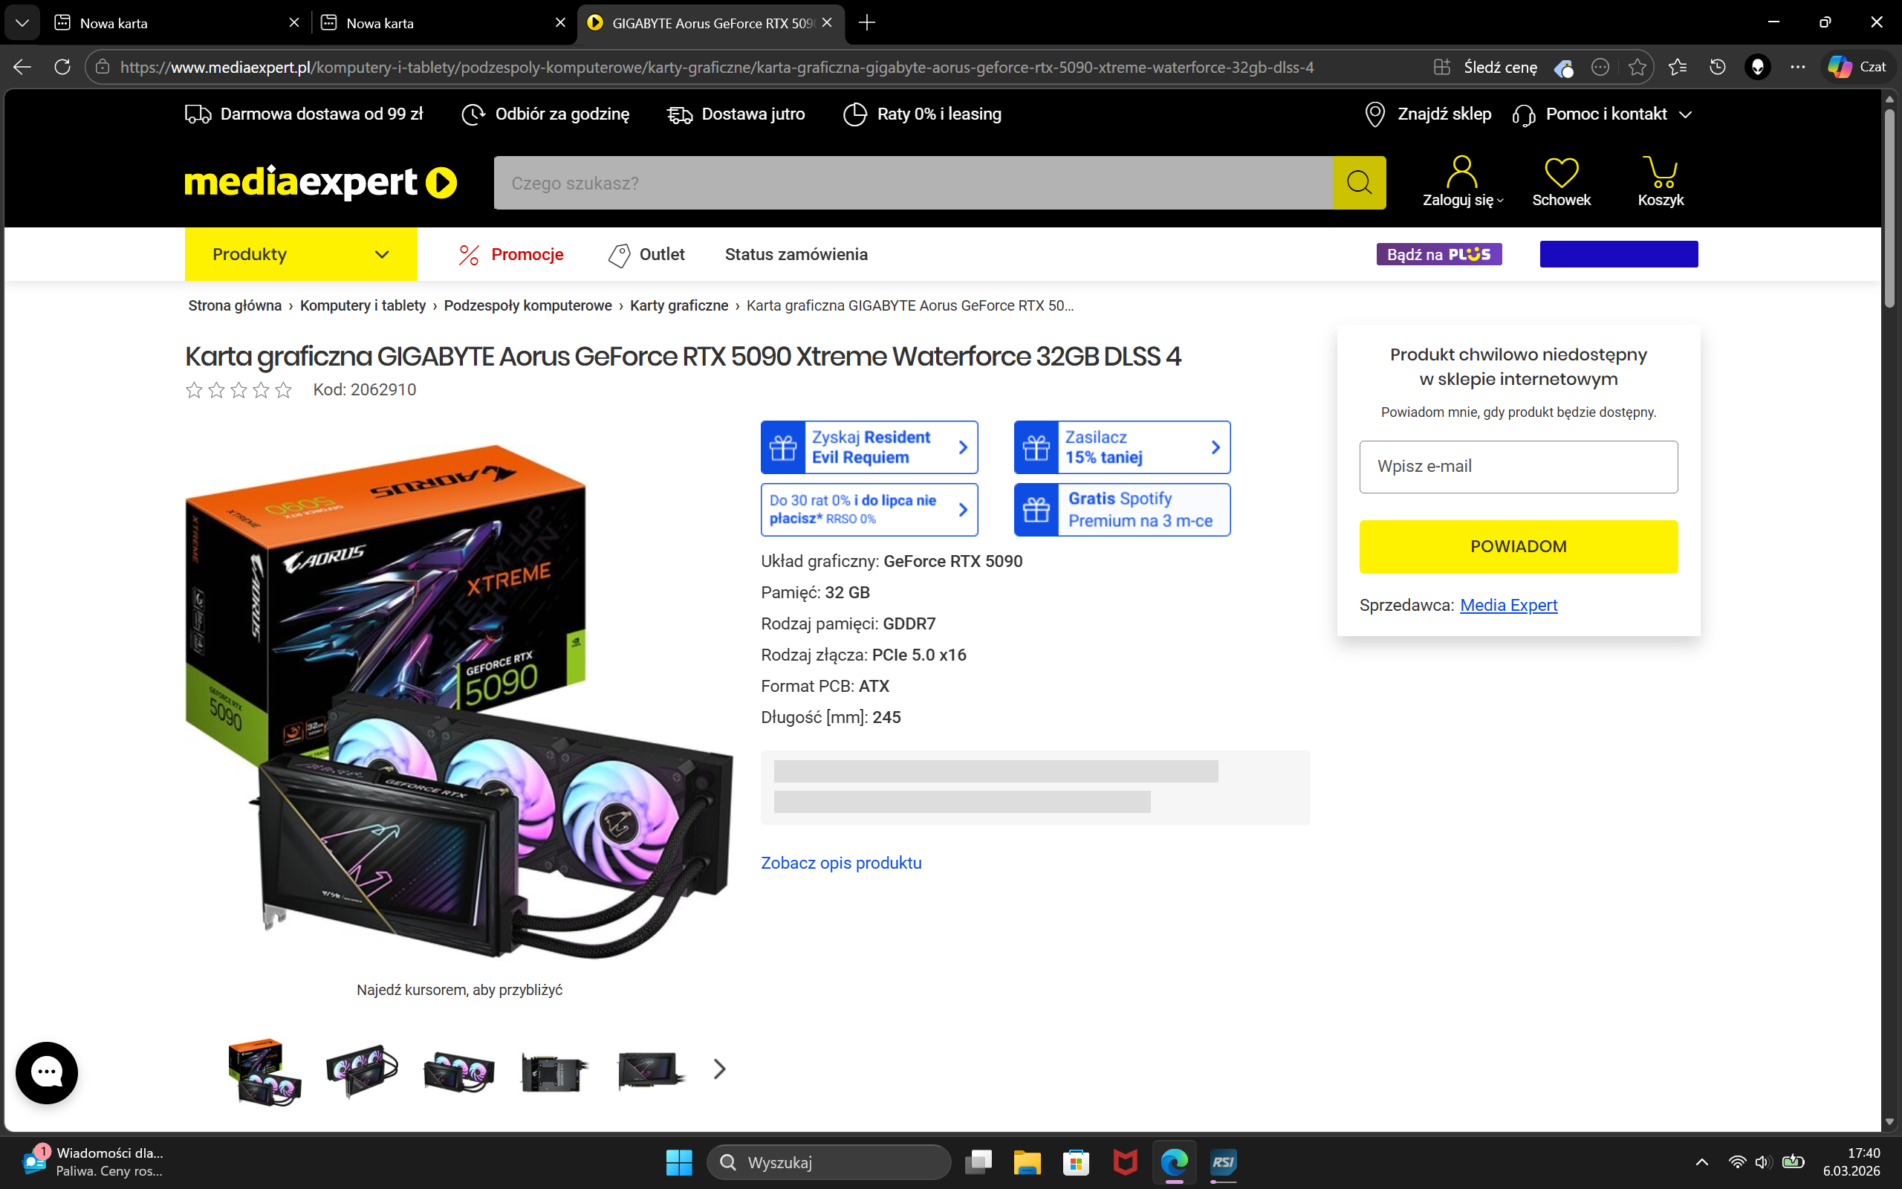Rate product with fifth star
Screen dimensions: 1902x1189
pyautogui.click(x=284, y=390)
